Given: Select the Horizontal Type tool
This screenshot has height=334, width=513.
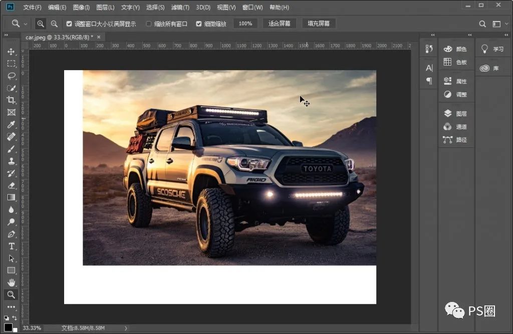Looking at the screenshot, I should [11, 246].
